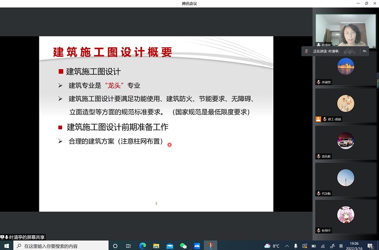Open File Explorer from taskbar
Viewport: 379px width, 250px height.
tap(156, 246)
